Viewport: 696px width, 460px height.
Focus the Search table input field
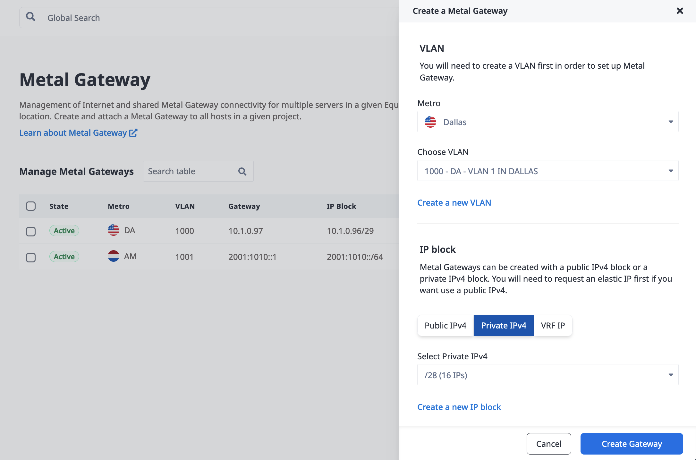(x=198, y=171)
